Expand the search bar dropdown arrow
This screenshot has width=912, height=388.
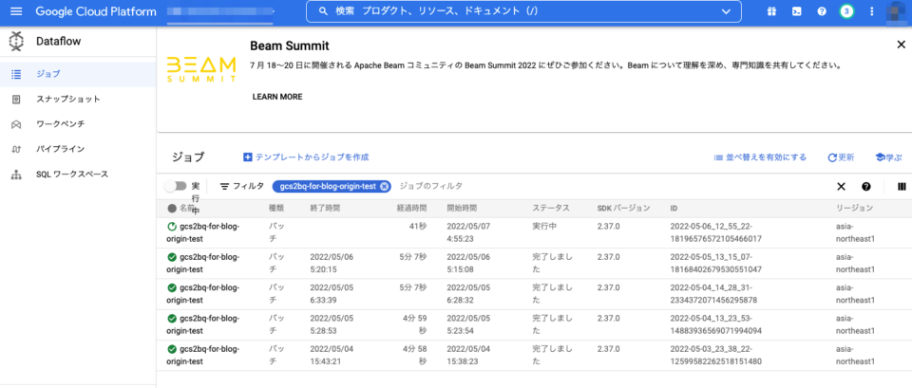(726, 11)
